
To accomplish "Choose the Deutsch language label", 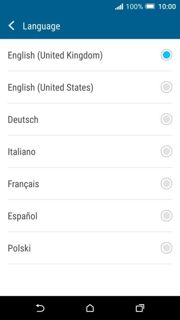I will (x=23, y=120).
